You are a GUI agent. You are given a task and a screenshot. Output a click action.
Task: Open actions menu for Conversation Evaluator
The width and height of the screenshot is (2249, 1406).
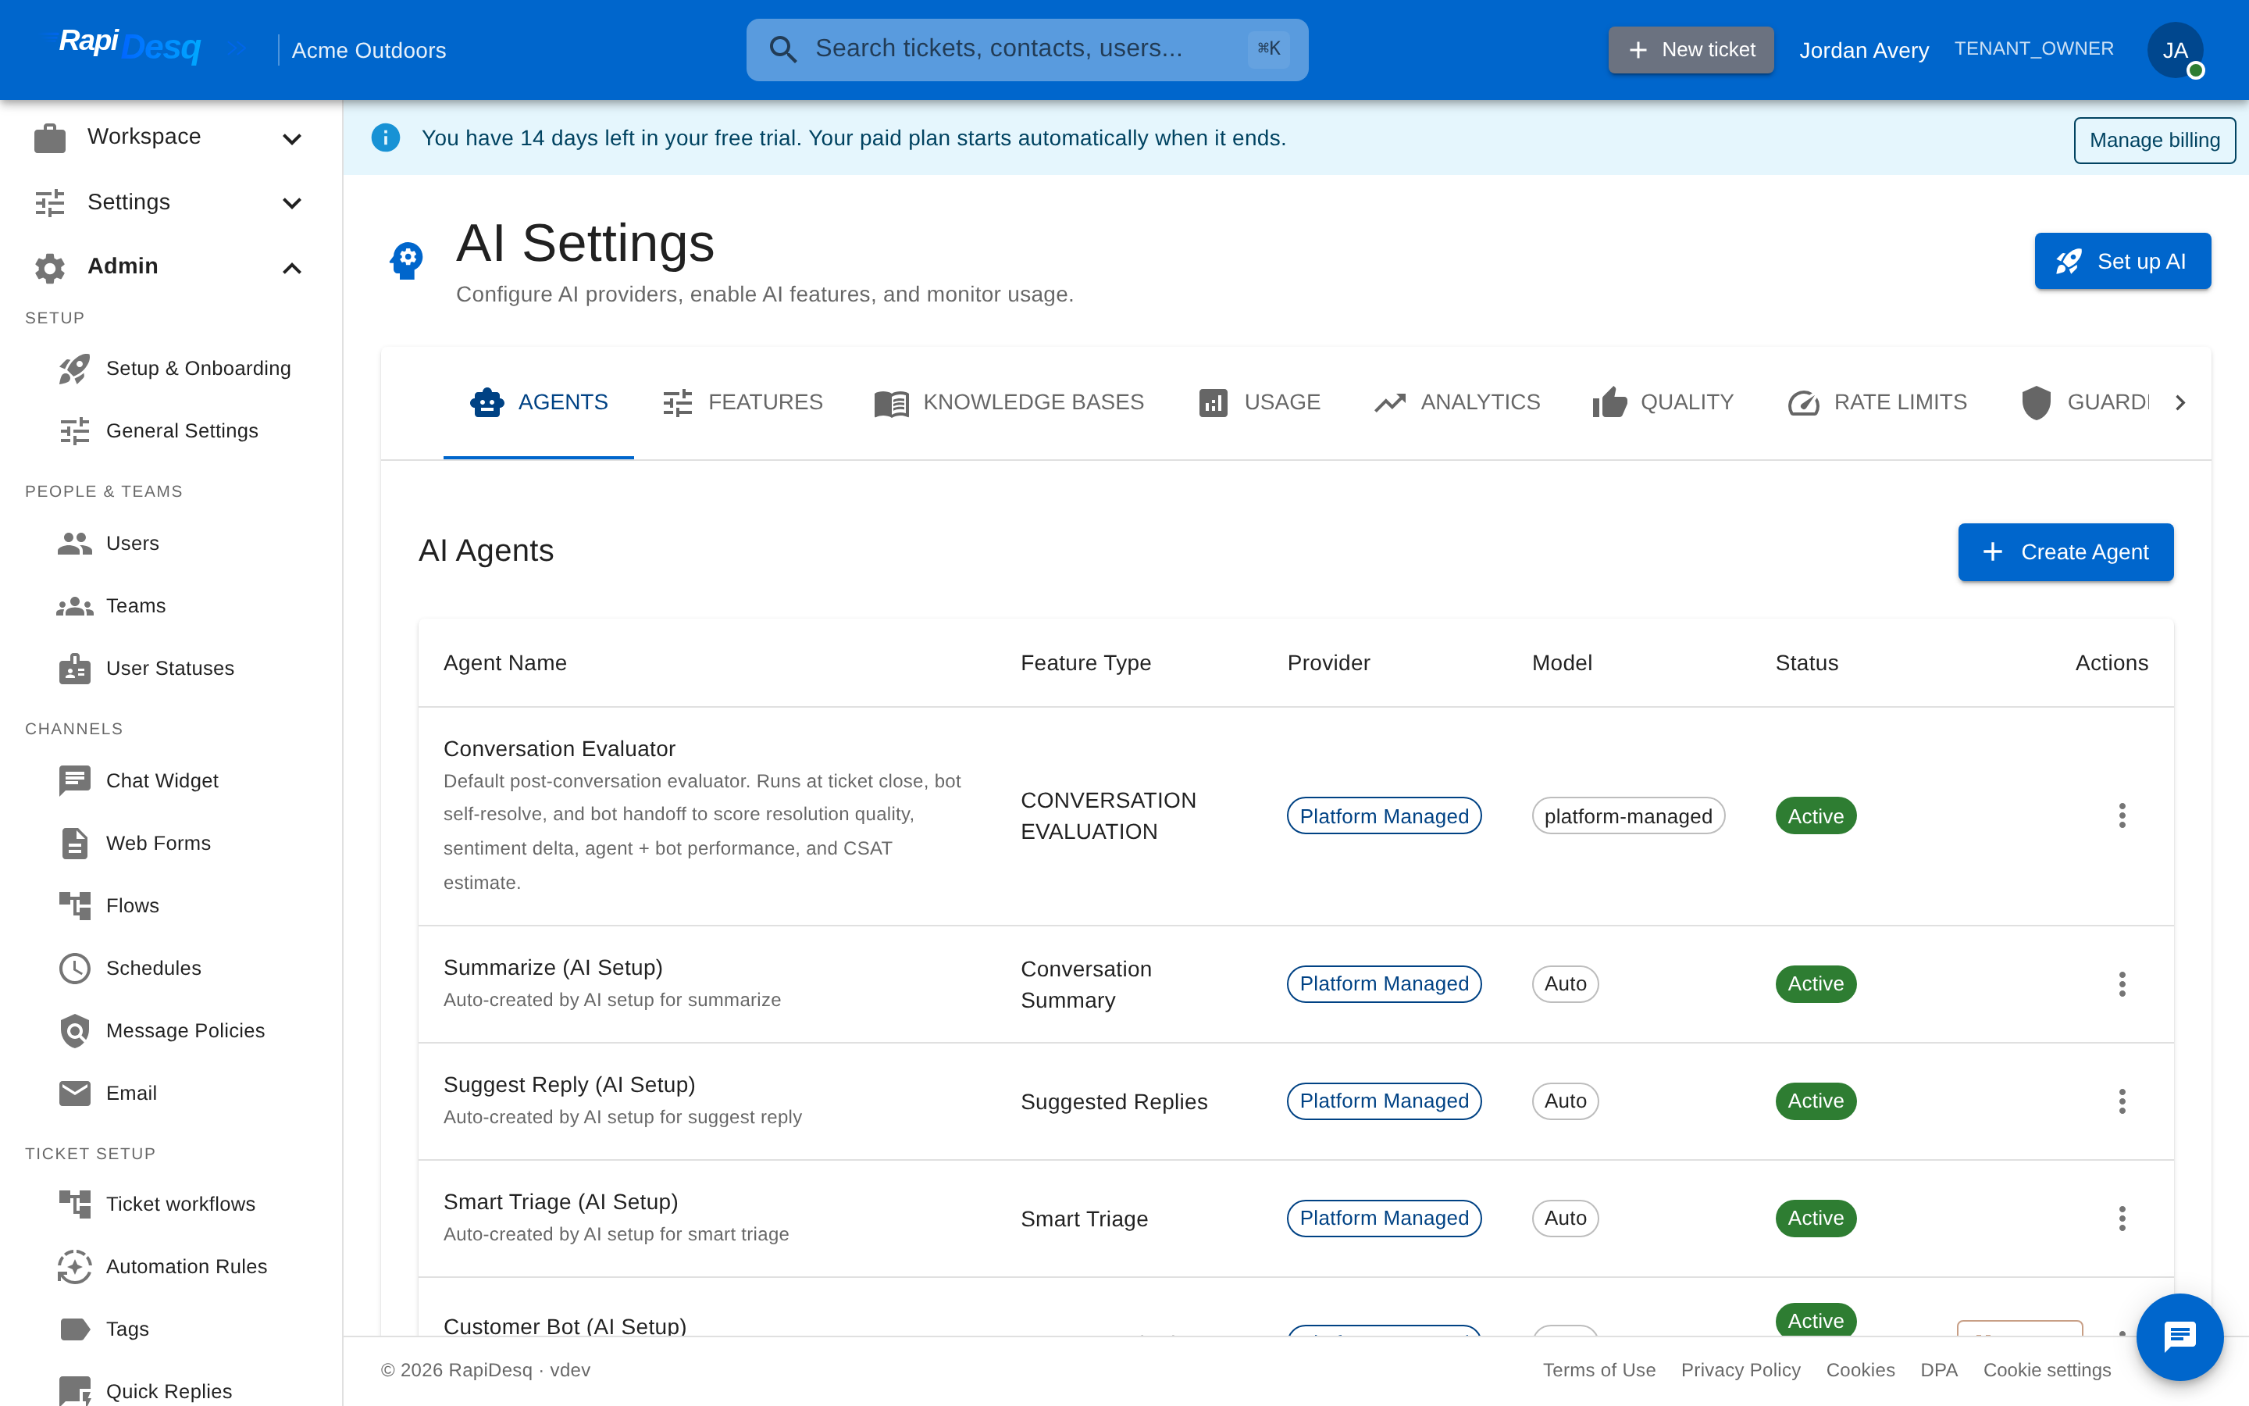pyautogui.click(x=2122, y=815)
